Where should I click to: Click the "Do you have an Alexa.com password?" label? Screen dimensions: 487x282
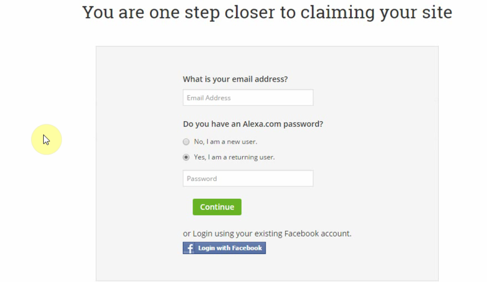click(253, 124)
